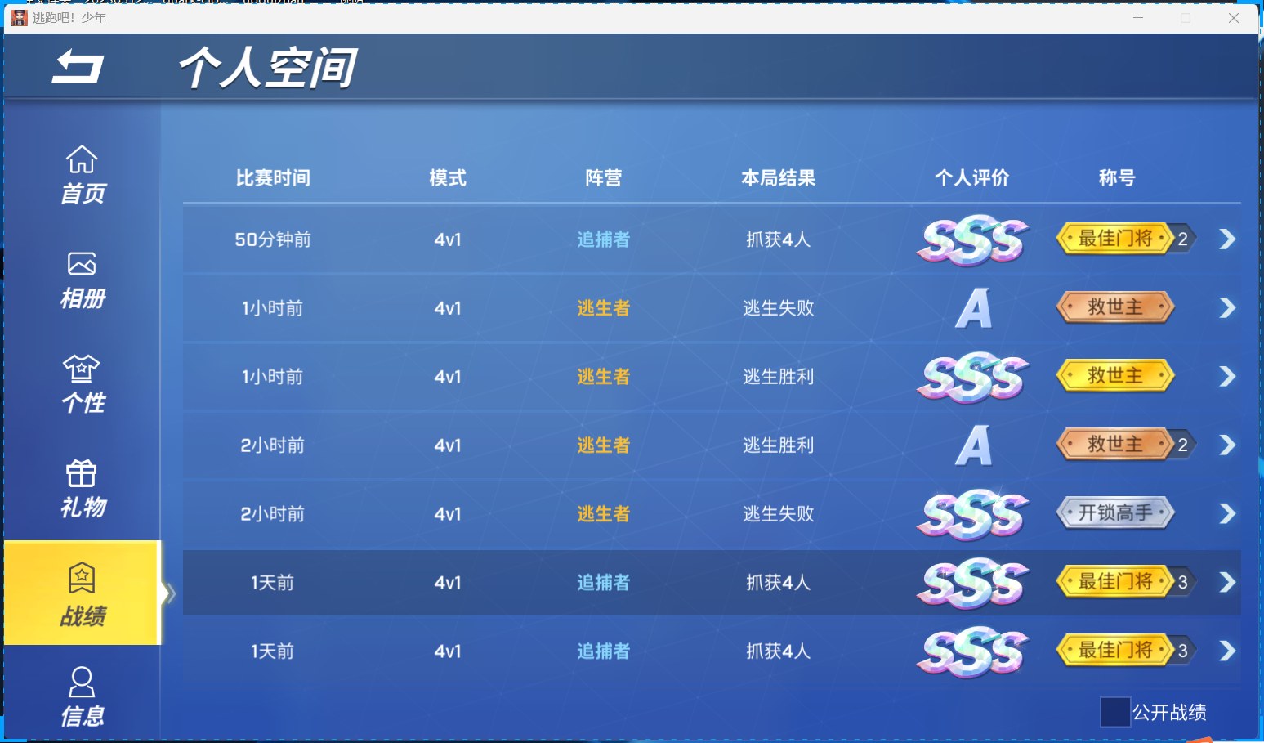Click 救世主 badge in 2小时前 row
Screen dimensions: 1264x743
click(1115, 445)
